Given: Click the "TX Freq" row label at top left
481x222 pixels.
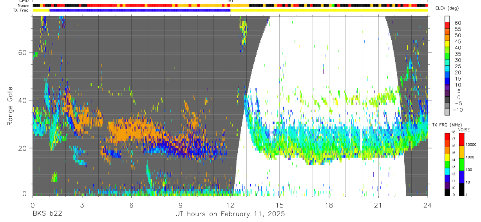Looking at the screenshot, I should [21, 10].
